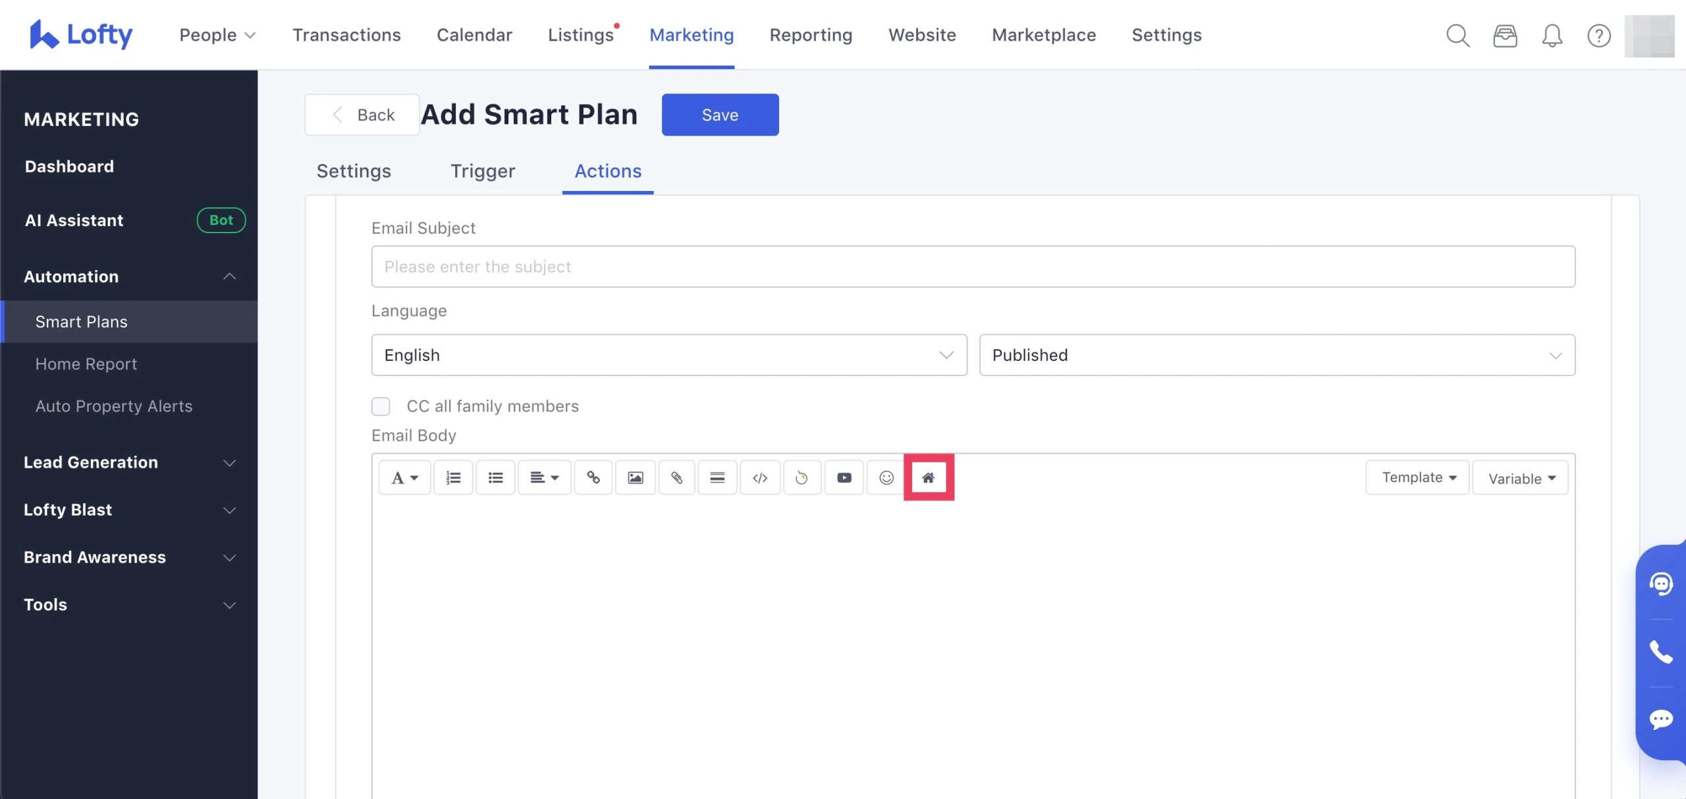
Task: Open the Template dropdown
Action: [x=1417, y=478]
